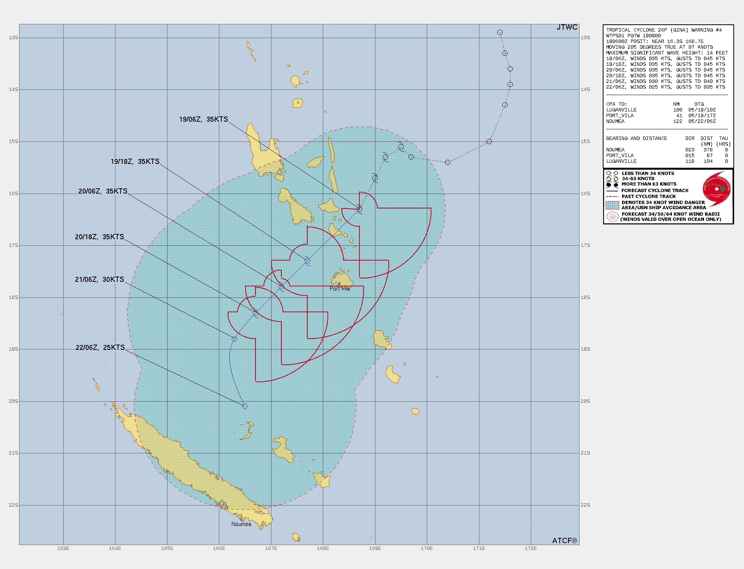This screenshot has height=569, width=744.
Task: Select the 19/06Z, 35KTS map label
Action: (203, 119)
